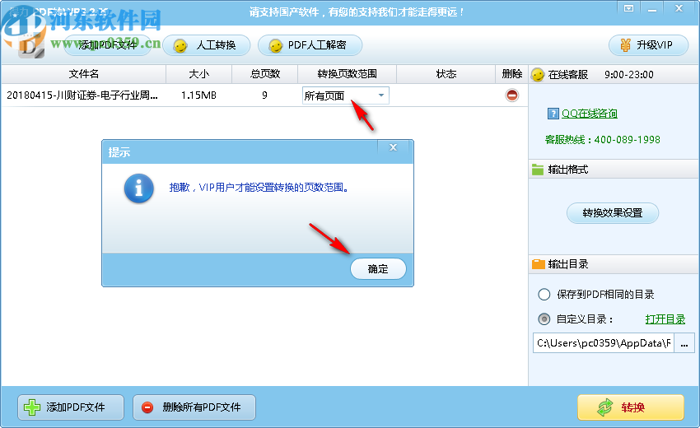
Task: Close the 提示 dialog with X
Action: click(394, 147)
